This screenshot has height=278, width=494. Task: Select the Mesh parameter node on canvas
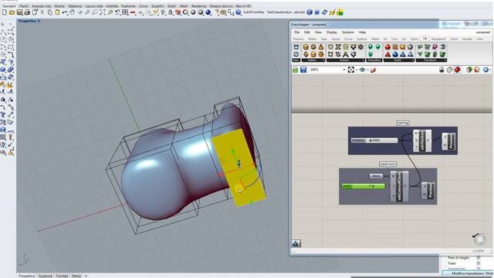(x=376, y=176)
